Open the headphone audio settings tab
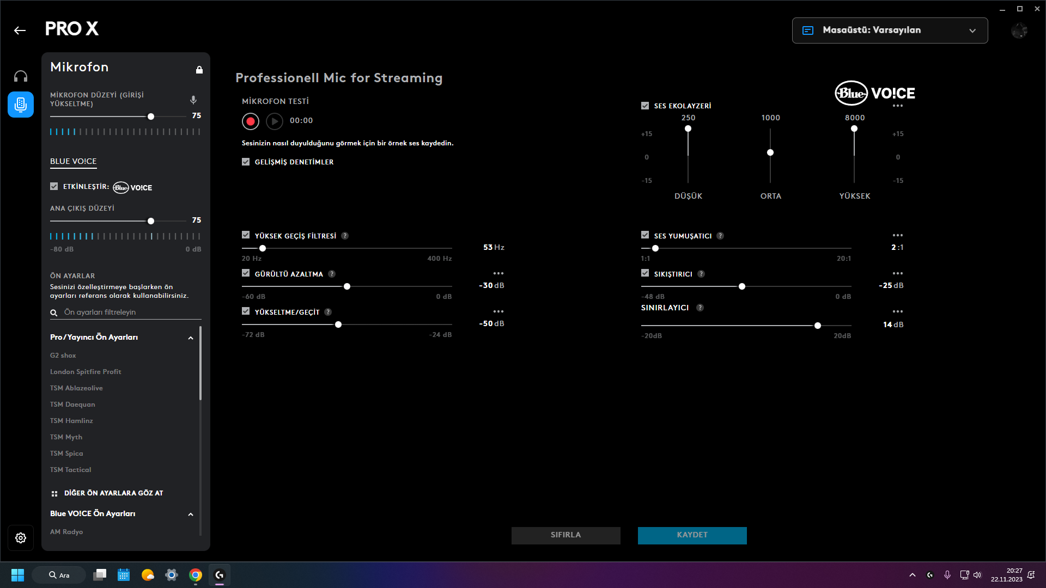Image resolution: width=1046 pixels, height=588 pixels. pyautogui.click(x=21, y=76)
